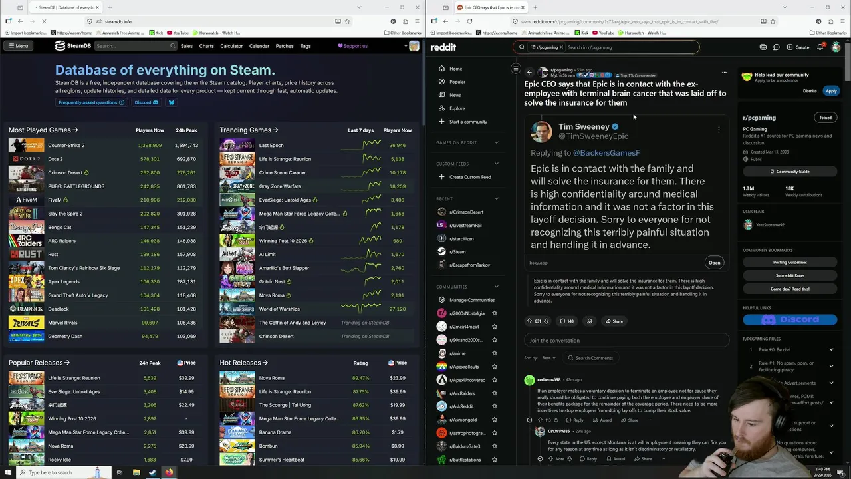This screenshot has width=851, height=479.
Task: Favorite r/anime with star
Action: pyautogui.click(x=494, y=353)
